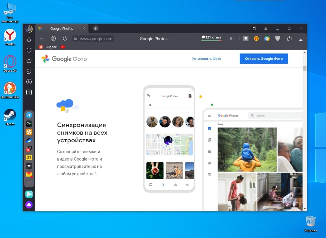Click the scrollbar down arrow
326x238 pixels.
coord(305,209)
